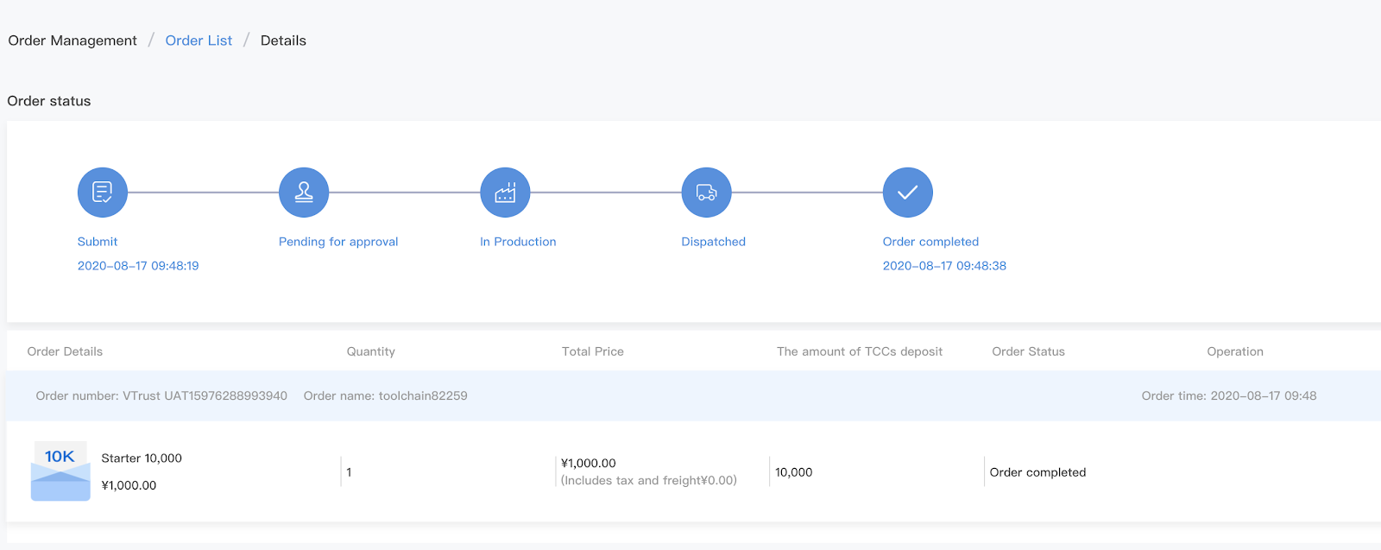The width and height of the screenshot is (1381, 550).
Task: Click the Quantity column header
Action: pos(371,351)
